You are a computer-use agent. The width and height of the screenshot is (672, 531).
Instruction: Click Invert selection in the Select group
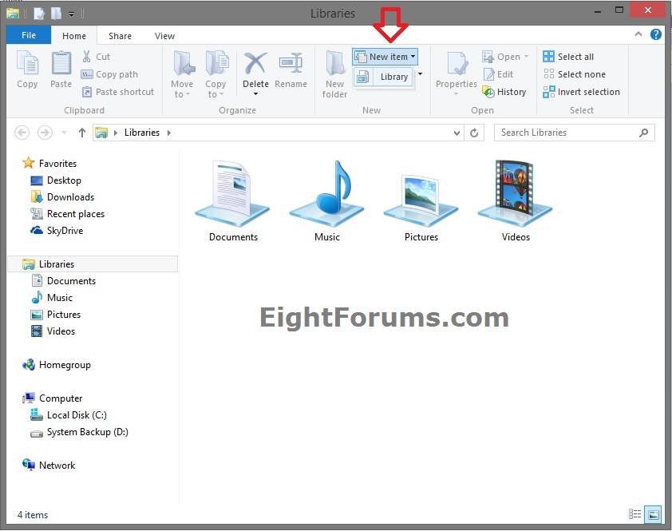click(581, 92)
